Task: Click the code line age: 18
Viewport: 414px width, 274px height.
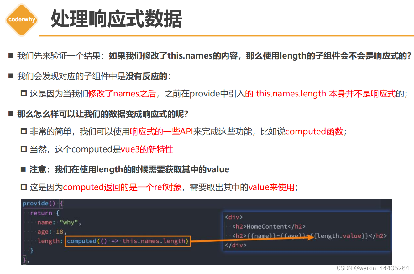Action: 52,232
